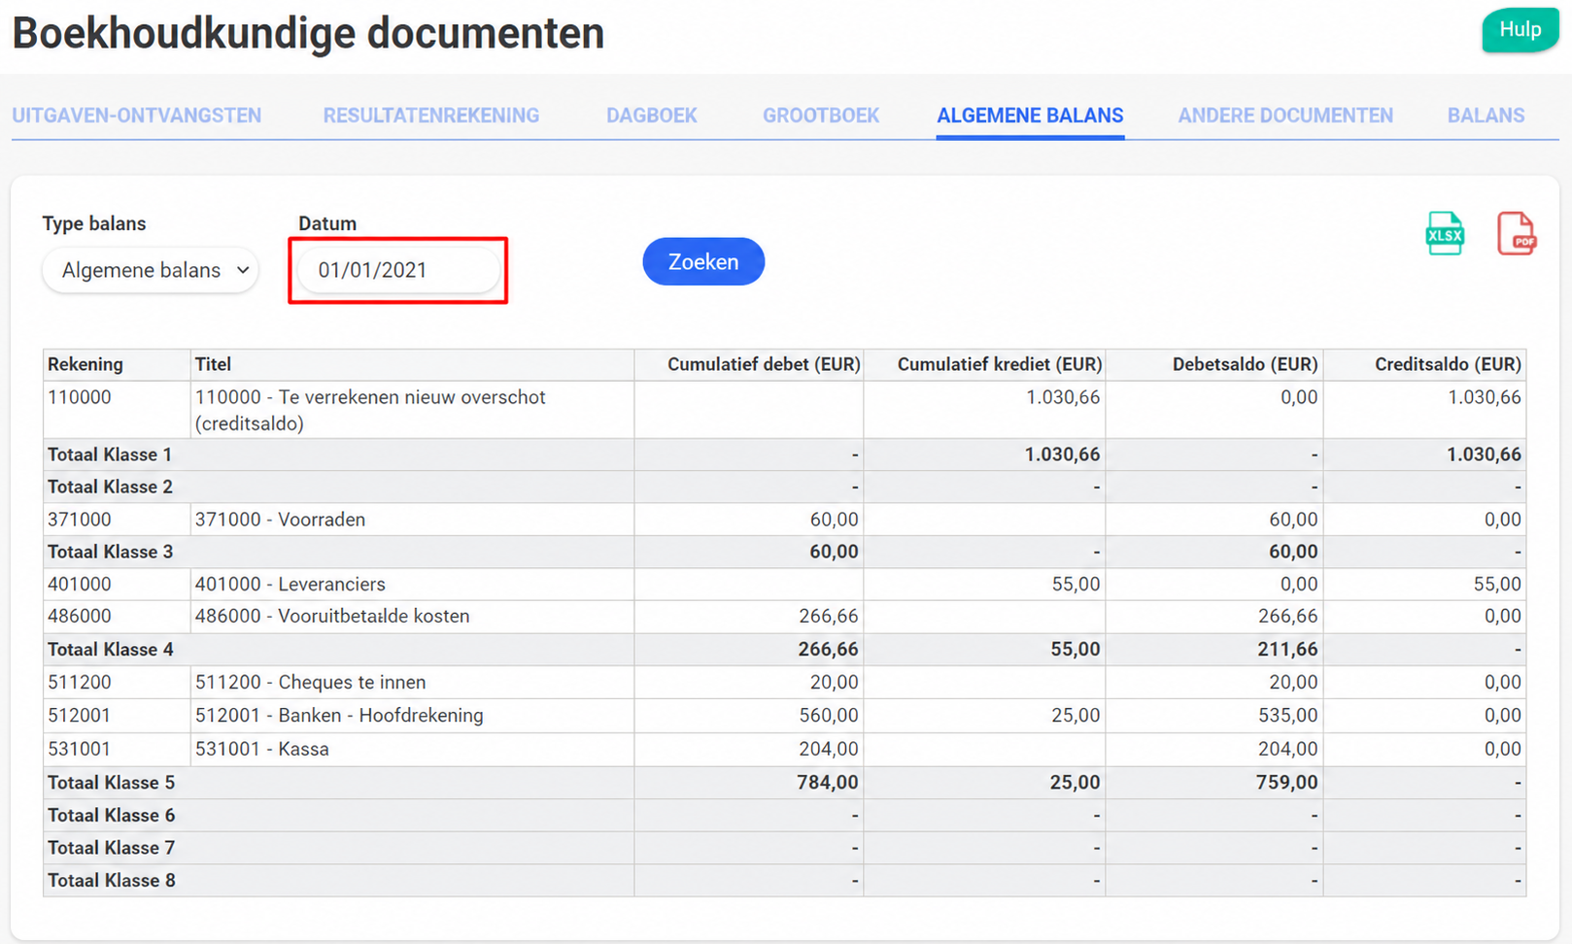Click the 535,00 Banken debit balance
1572x944 pixels.
pyautogui.click(x=1288, y=716)
